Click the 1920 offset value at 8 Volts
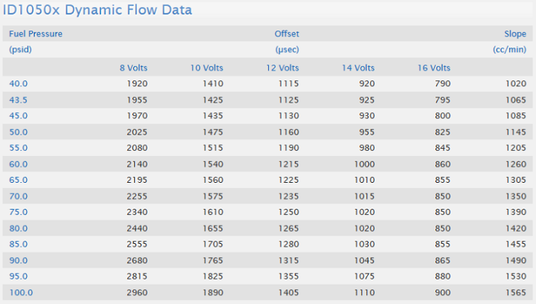The width and height of the screenshot is (536, 304). coord(137,83)
